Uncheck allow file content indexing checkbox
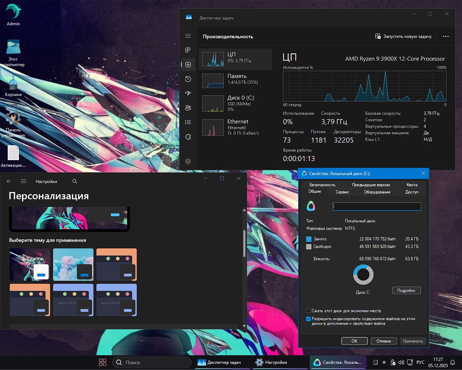Image resolution: width=462 pixels, height=370 pixels. (308, 319)
